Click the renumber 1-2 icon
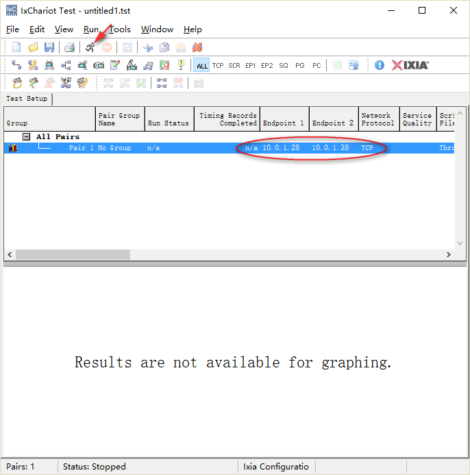This screenshot has width=470, height=475. pos(181,65)
